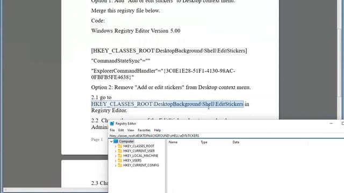Screen dimensions: 344x193
Task: Click "Merge this registry file below." text
Action: pos(125,11)
